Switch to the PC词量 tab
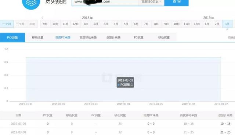This screenshot has height=135, width=235. click(x=12, y=37)
